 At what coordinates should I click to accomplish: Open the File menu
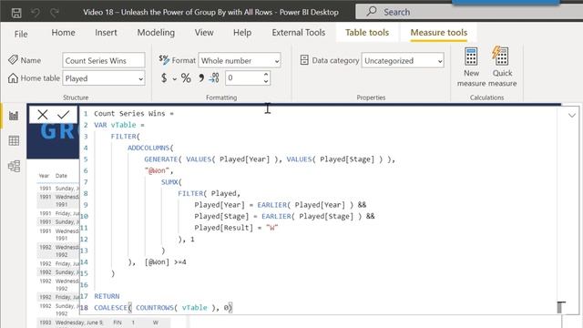(21, 34)
